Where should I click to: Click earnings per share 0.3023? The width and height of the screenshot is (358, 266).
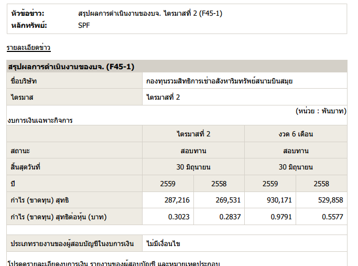point(179,216)
